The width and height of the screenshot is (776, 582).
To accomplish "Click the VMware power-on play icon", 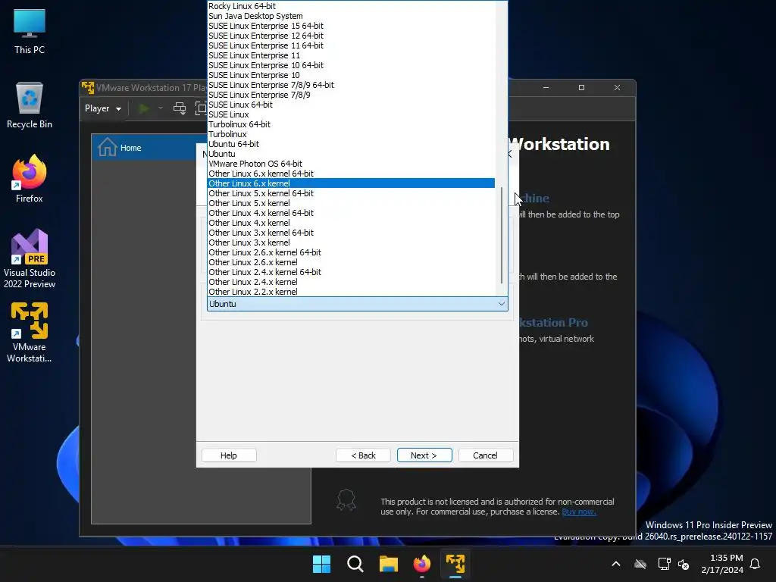I will [x=144, y=108].
